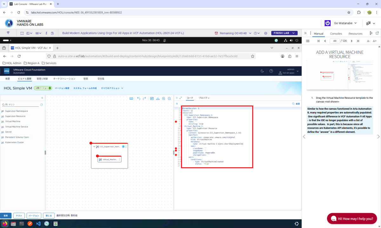
Task: Zoom in on the design canvas
Action: pos(164,98)
